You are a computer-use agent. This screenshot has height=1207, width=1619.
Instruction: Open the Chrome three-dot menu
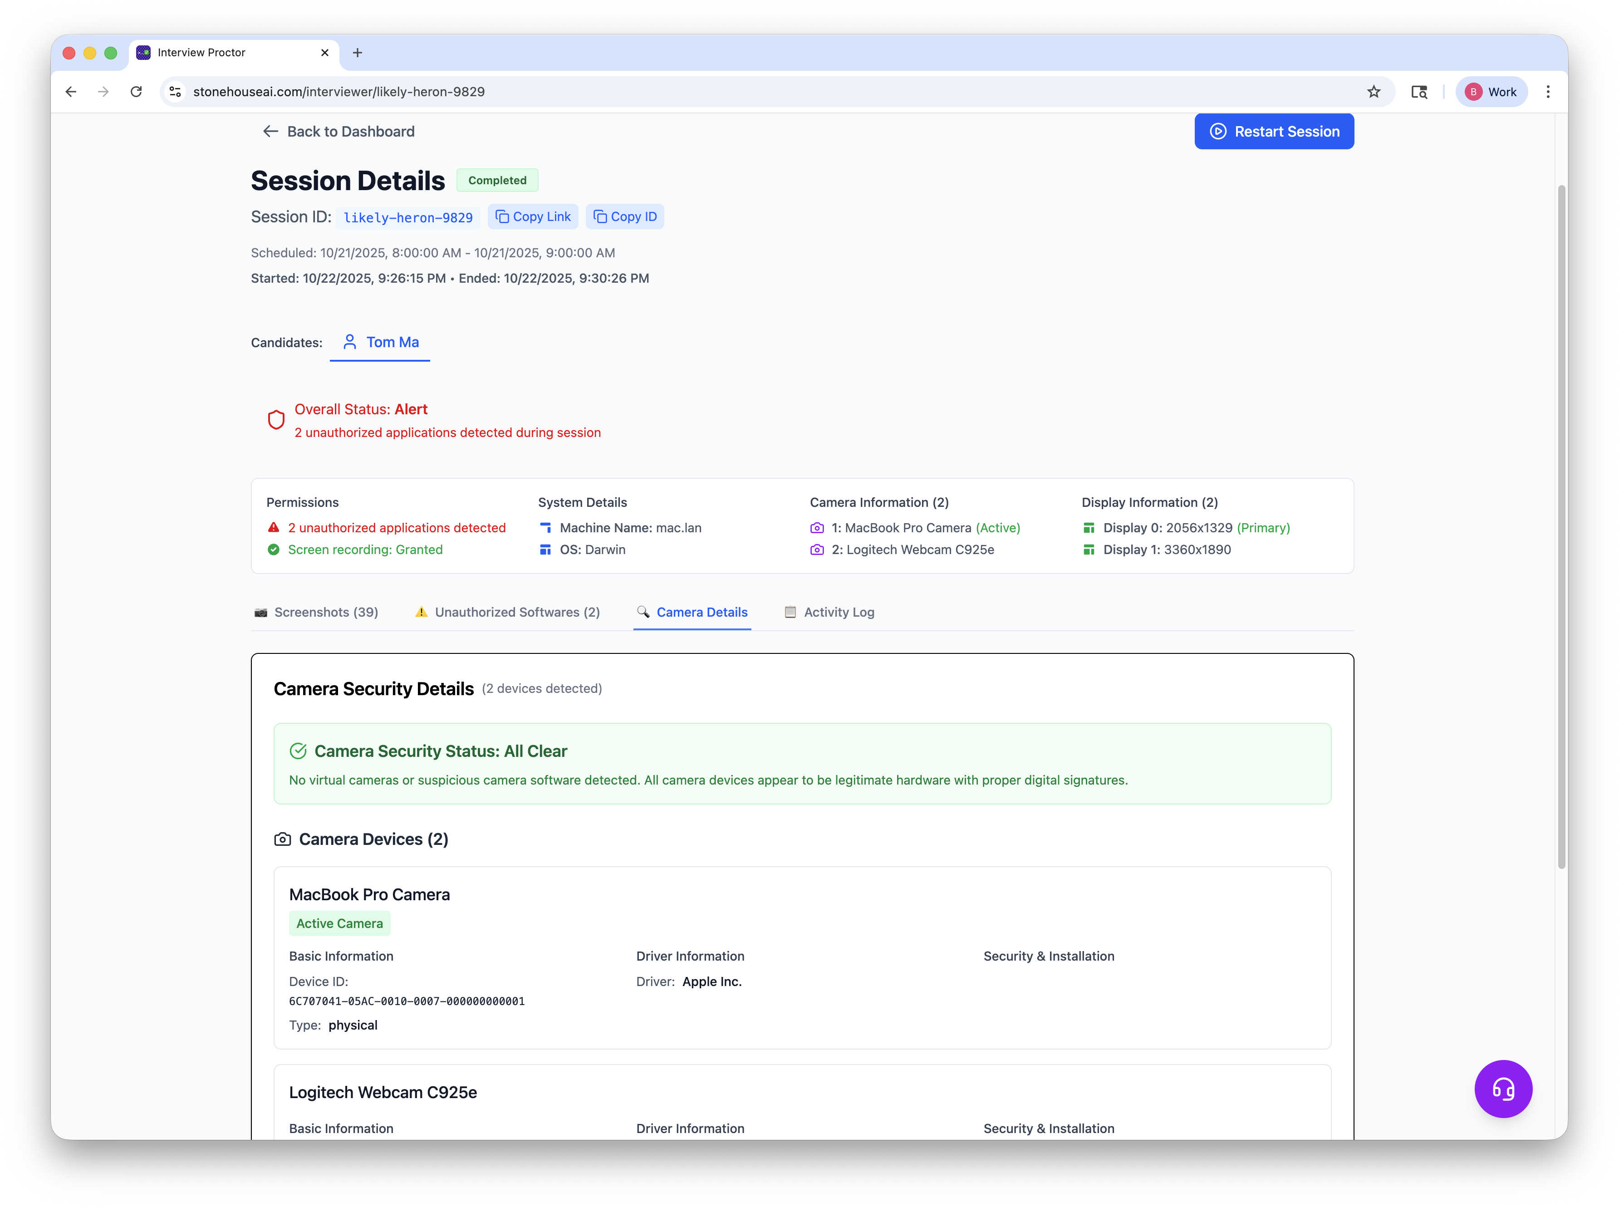tap(1547, 92)
